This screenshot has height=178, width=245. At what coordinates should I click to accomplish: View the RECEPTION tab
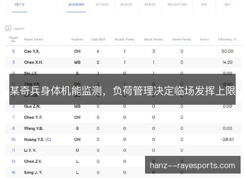[177, 4]
